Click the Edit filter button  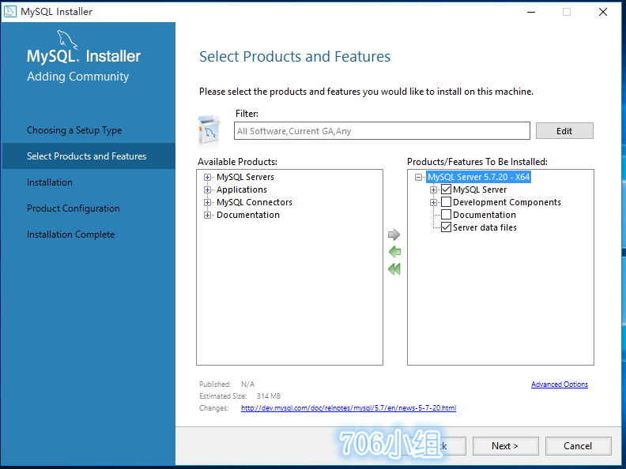pyautogui.click(x=564, y=131)
